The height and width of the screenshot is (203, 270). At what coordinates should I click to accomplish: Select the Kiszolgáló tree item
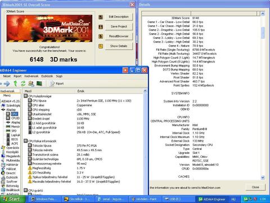11,152
